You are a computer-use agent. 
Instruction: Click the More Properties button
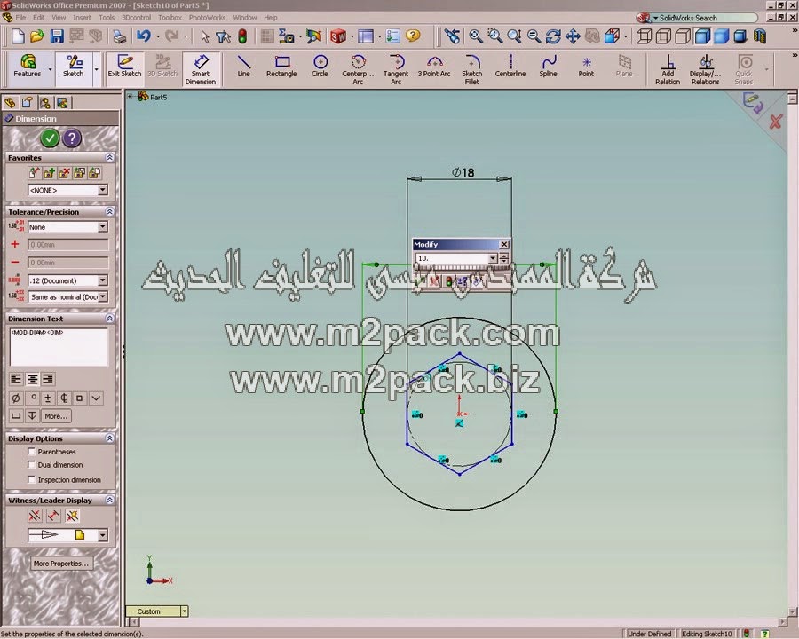(61, 563)
